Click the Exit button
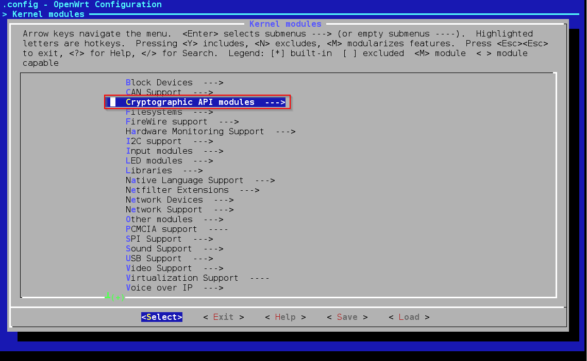This screenshot has height=361, width=587. pyautogui.click(x=223, y=317)
